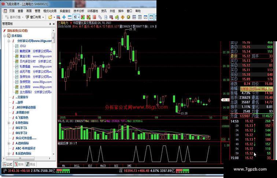
Task: Collapse the 分析家公式网 tree group
Action: 9,41
